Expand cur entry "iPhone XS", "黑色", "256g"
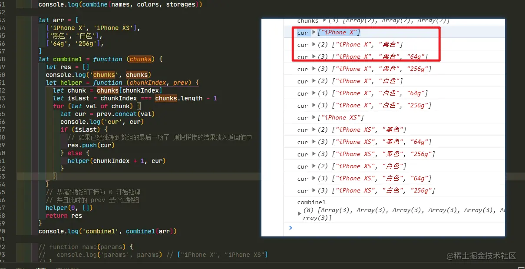Screen dimensions: 525x269 point(314,154)
